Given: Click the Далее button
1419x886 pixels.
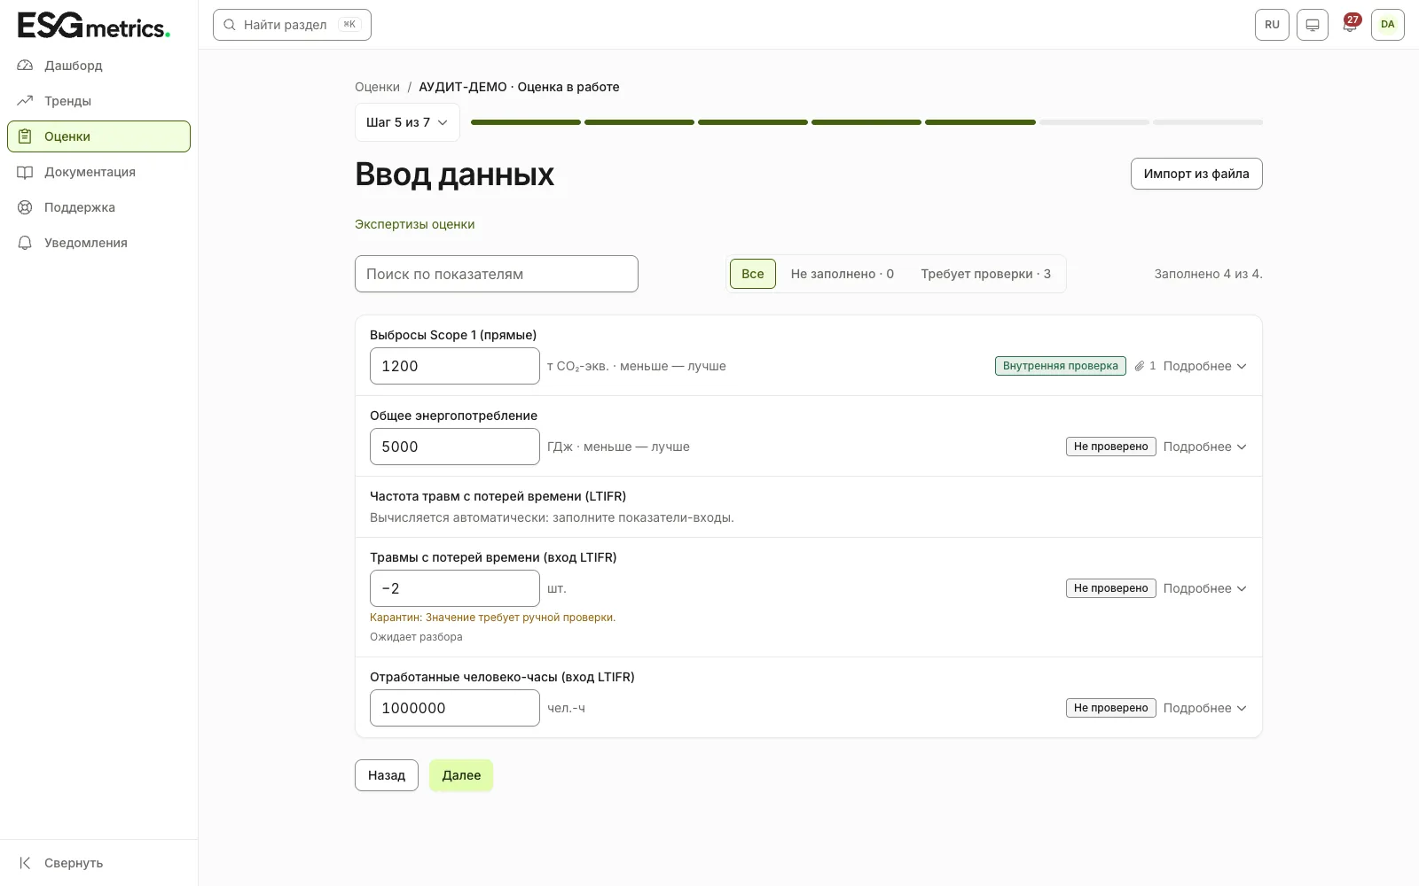Looking at the screenshot, I should coord(461,775).
